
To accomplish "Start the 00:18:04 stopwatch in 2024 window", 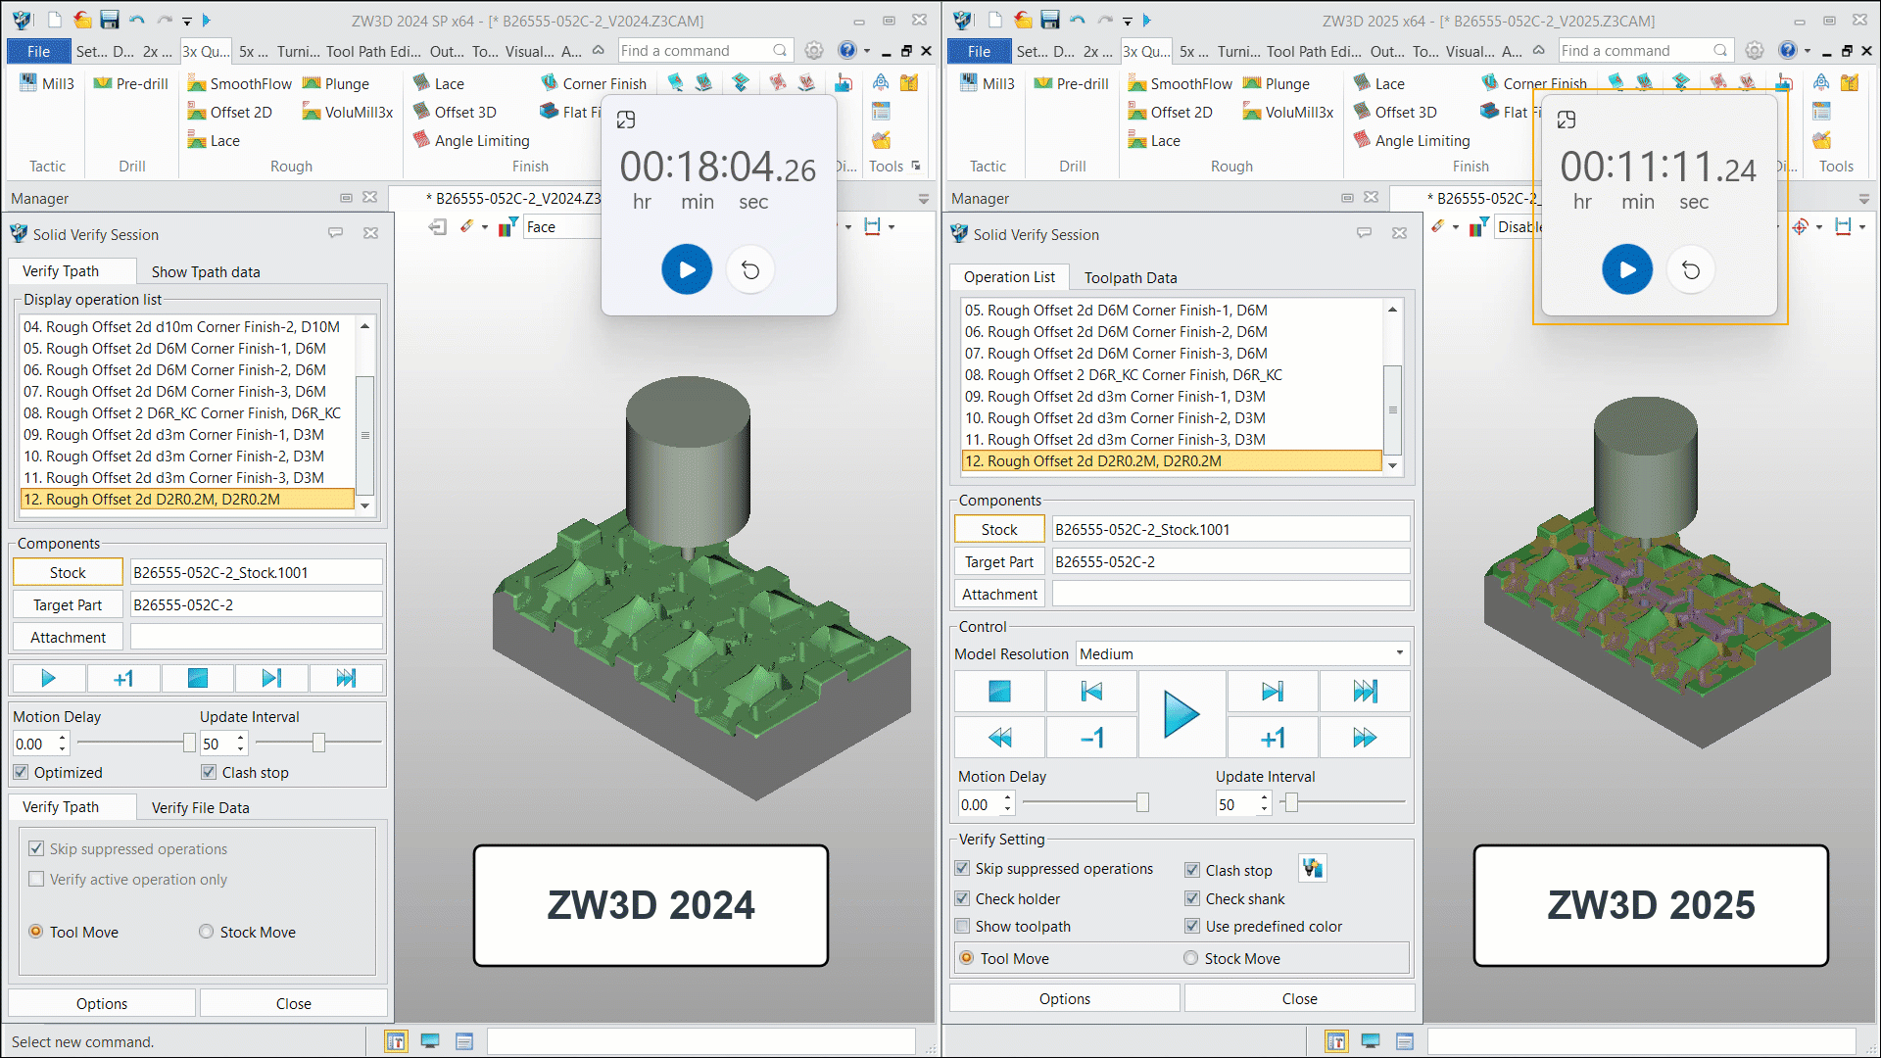I will pos(687,269).
